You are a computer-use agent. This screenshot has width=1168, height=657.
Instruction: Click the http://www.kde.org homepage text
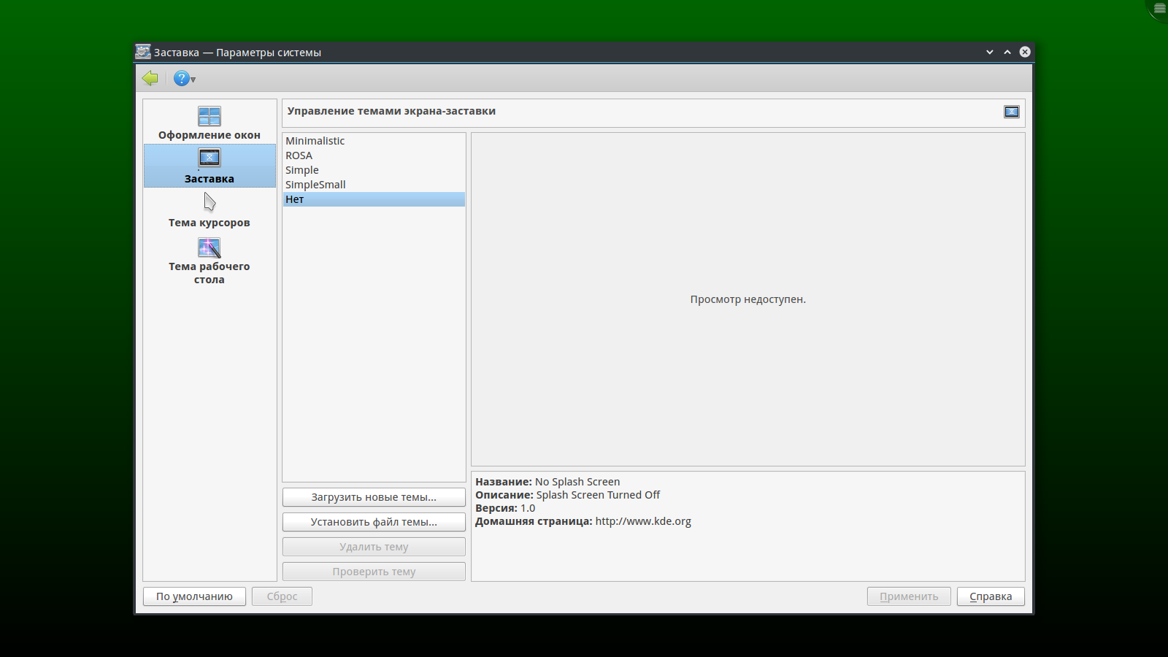643,521
